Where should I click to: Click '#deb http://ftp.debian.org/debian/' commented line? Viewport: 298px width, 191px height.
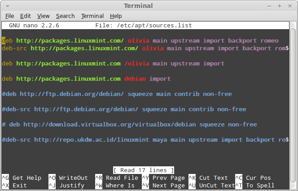click(x=117, y=94)
